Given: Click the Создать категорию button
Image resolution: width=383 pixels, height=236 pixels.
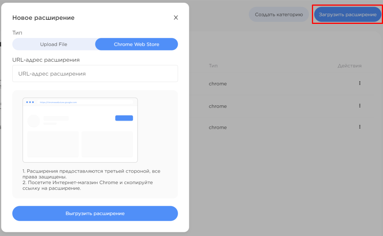Looking at the screenshot, I should (x=279, y=15).
